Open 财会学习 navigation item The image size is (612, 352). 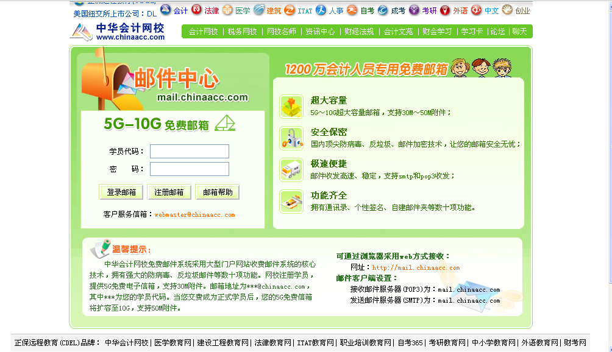(x=437, y=32)
